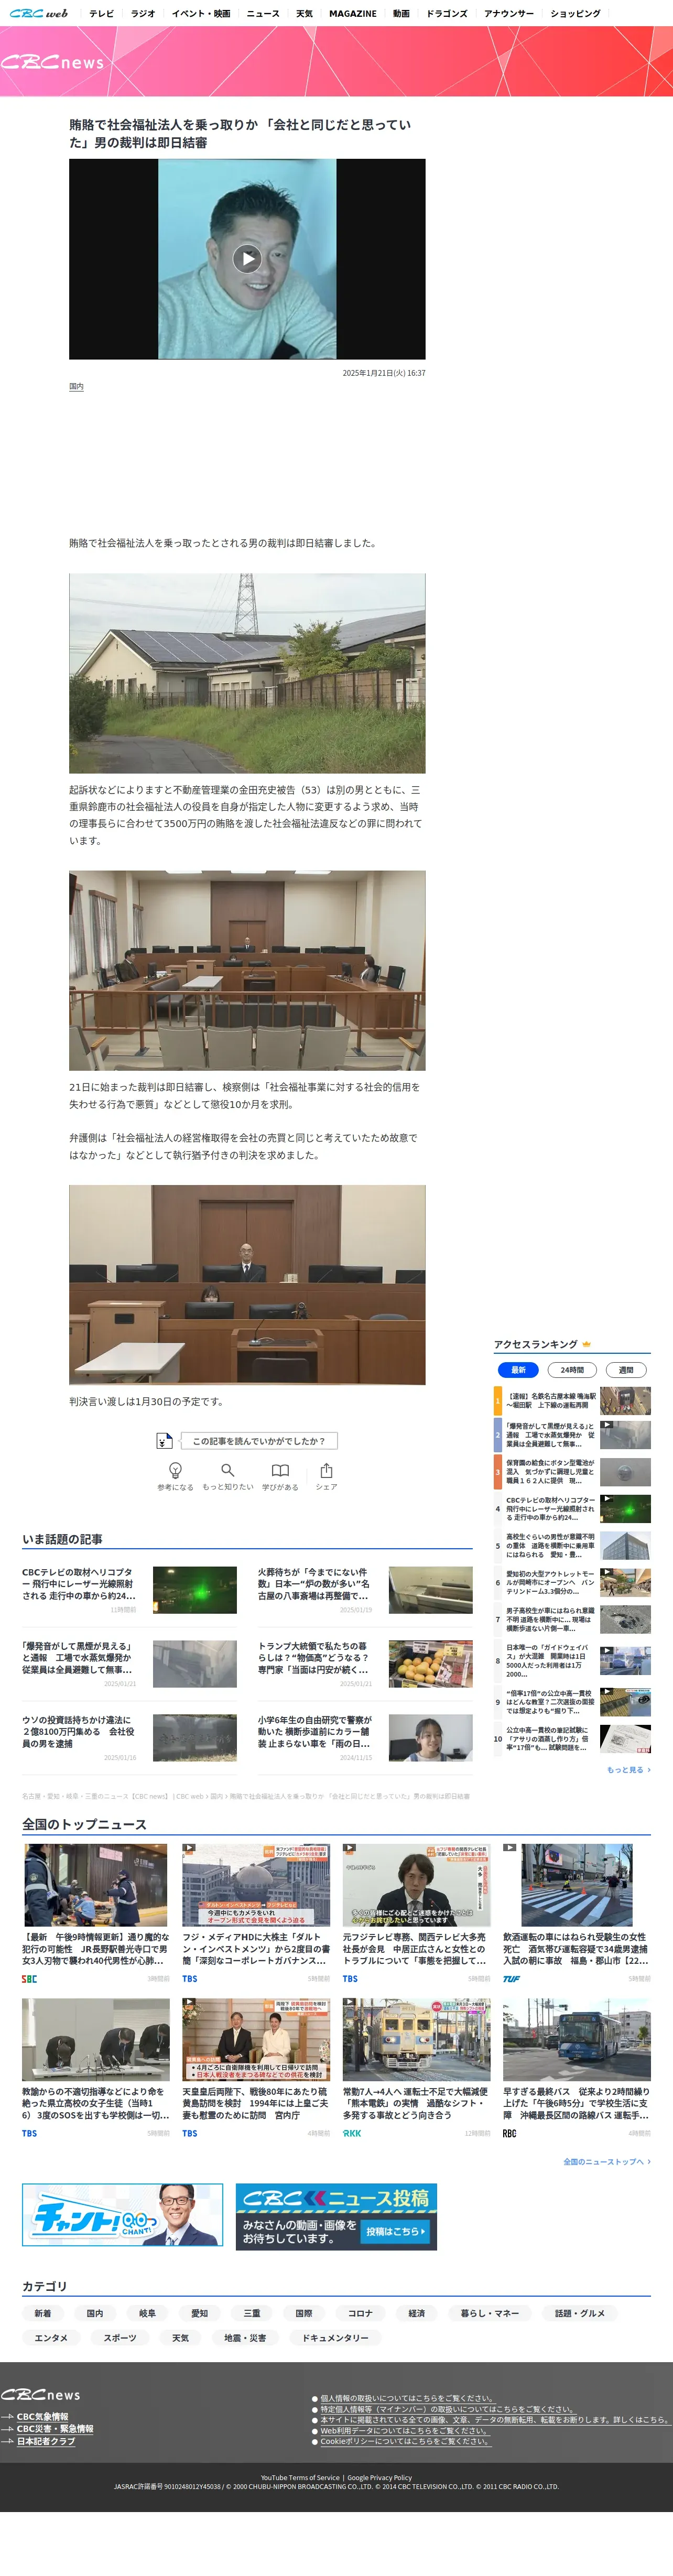Open the 日本記者クラブ footer link
The height and width of the screenshot is (2576, 673).
45,2441
